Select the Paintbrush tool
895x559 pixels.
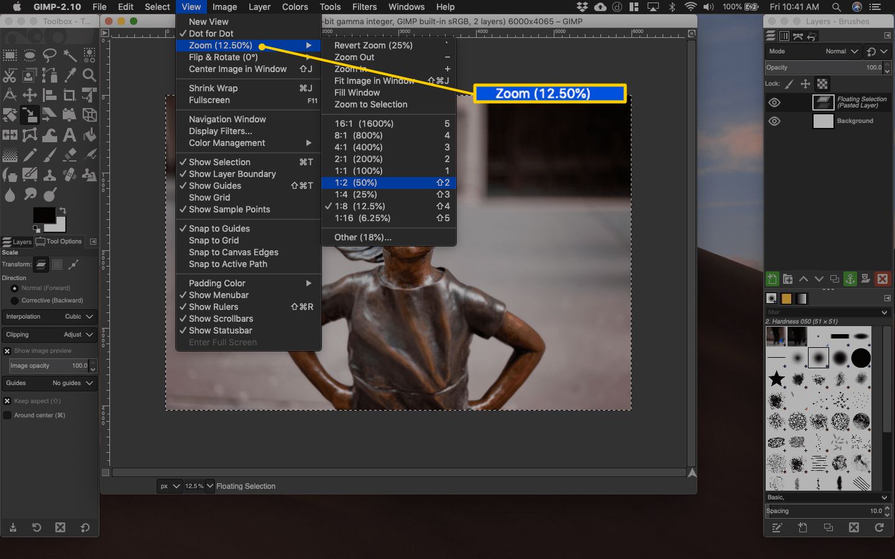(50, 155)
